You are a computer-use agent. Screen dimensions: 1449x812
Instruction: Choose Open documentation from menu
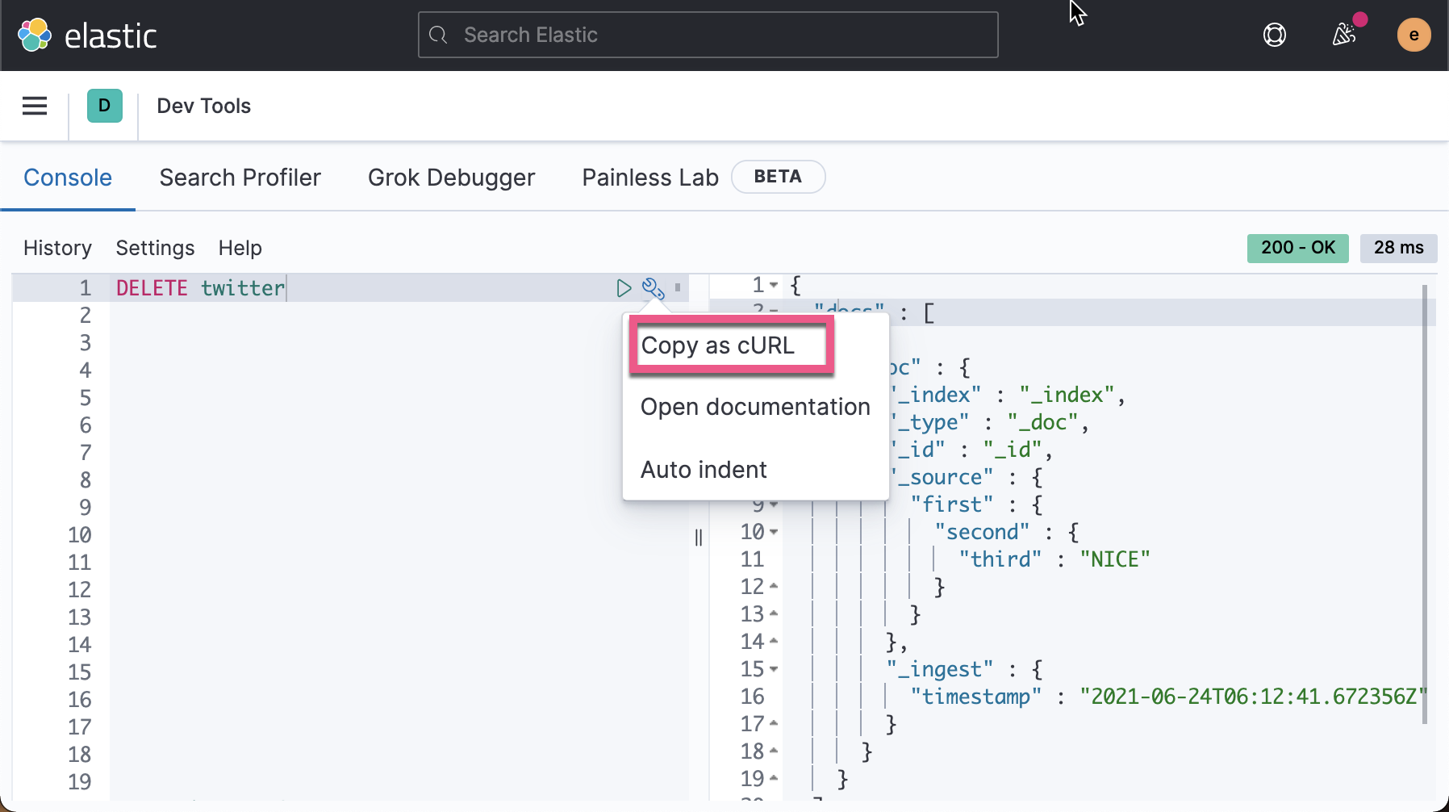(x=755, y=407)
